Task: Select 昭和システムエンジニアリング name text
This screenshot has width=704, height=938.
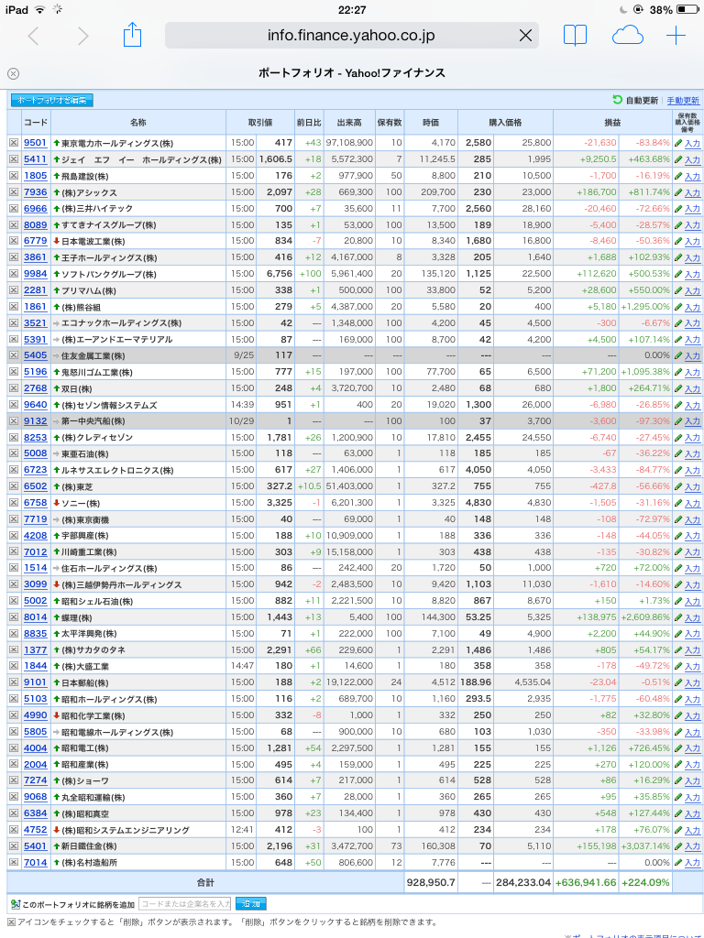Action: [x=125, y=830]
